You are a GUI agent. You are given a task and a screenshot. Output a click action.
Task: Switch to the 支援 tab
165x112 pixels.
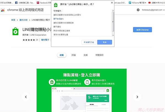(x=86, y=55)
